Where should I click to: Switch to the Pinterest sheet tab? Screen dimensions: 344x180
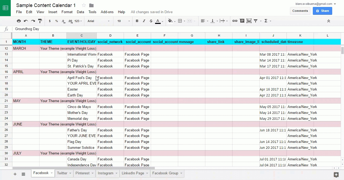click(85, 173)
